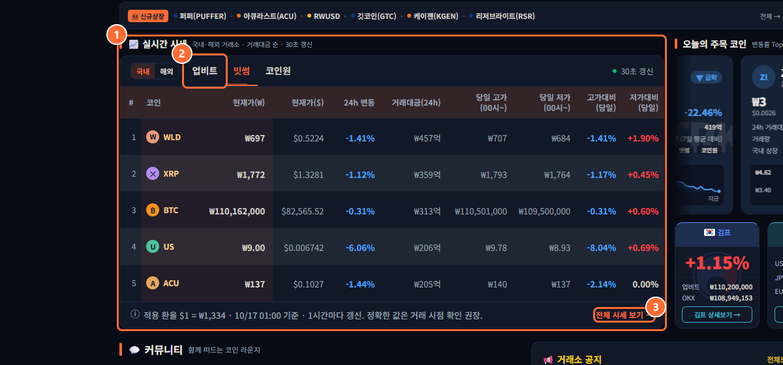Click the ZI coin avatar
The height and width of the screenshot is (365, 783).
click(x=763, y=77)
